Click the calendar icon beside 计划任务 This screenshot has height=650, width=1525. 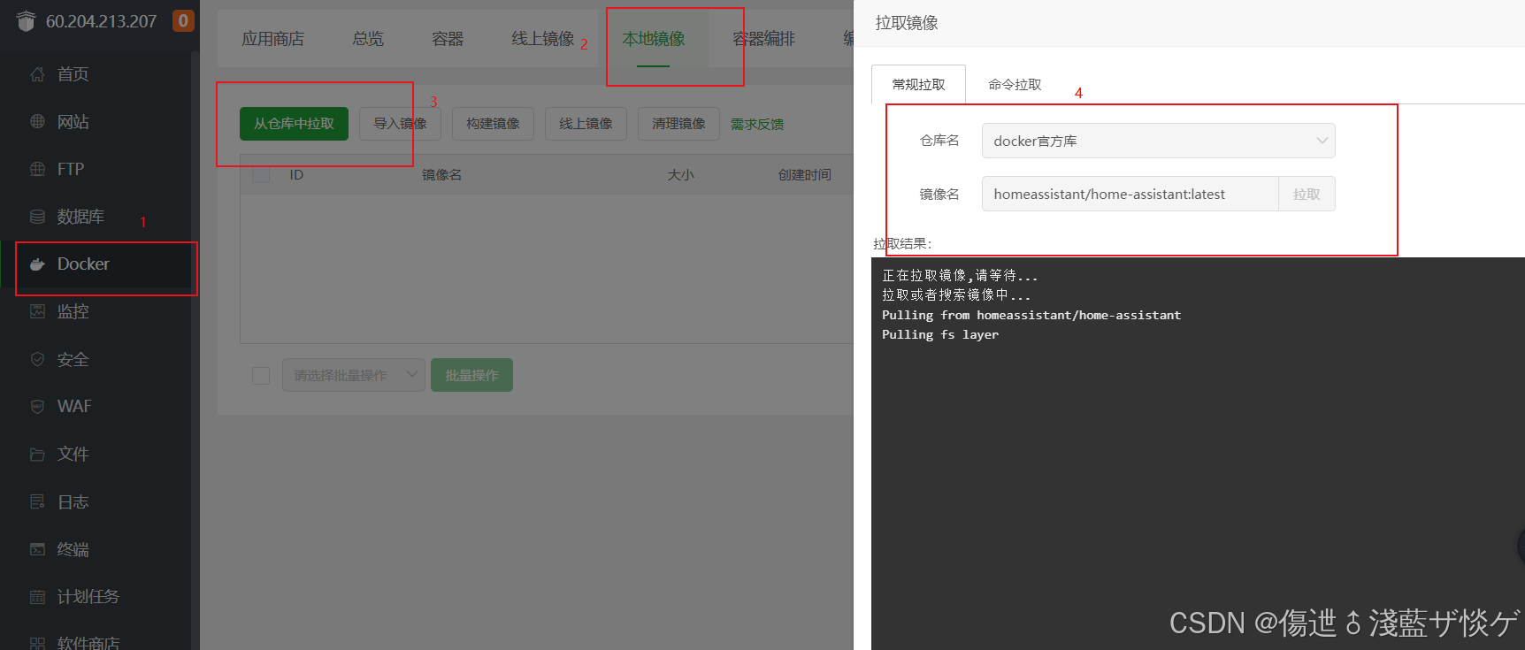pos(37,597)
